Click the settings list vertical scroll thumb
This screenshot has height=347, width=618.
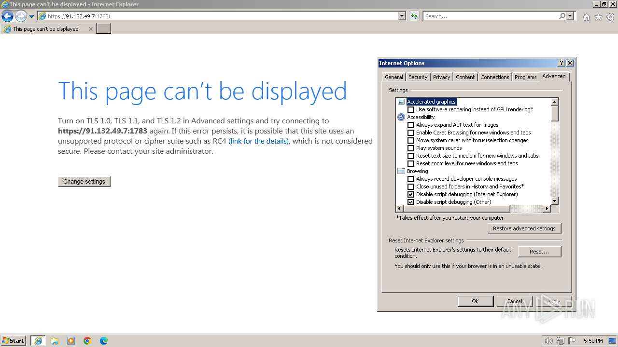554,113
